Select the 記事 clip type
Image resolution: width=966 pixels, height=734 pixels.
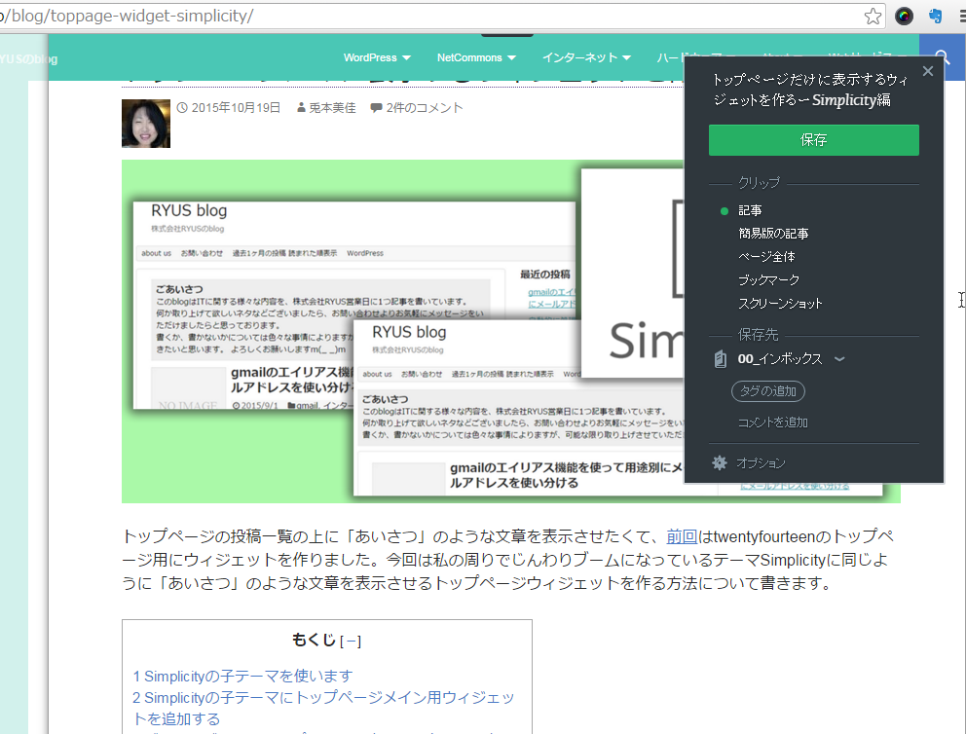pyautogui.click(x=750, y=210)
